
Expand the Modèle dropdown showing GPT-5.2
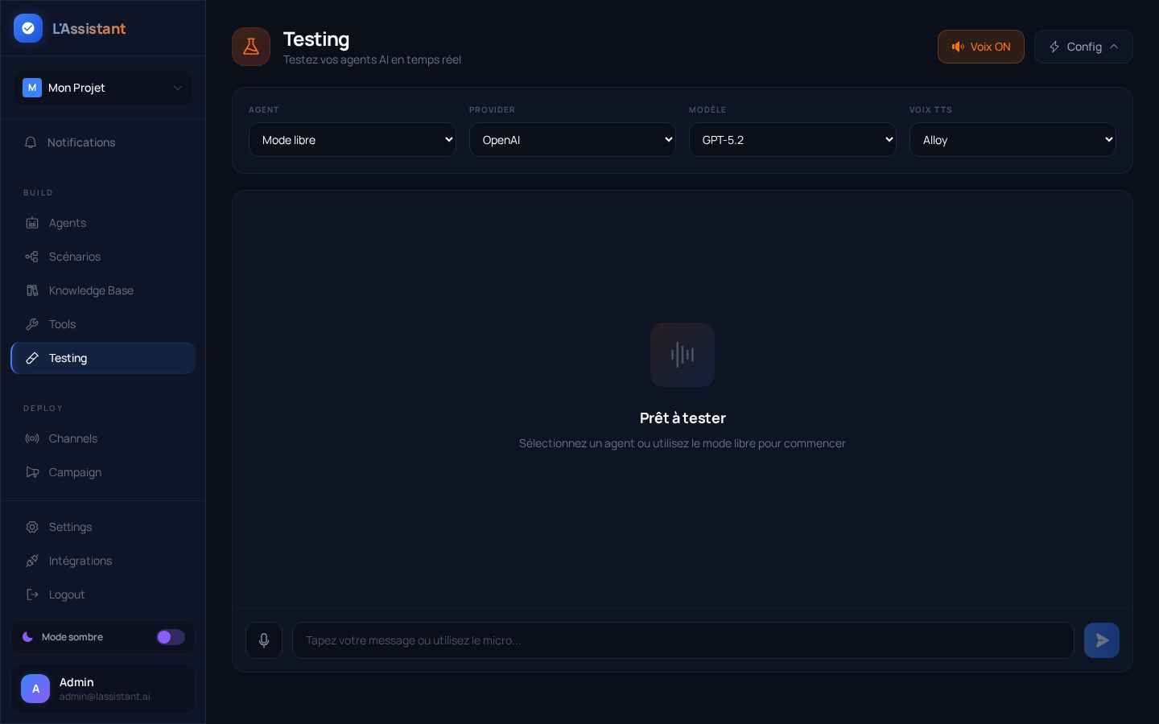792,140
